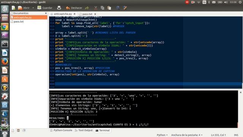Click the 03:08 clock
The width and height of the screenshot is (243, 137).
coord(233,2)
